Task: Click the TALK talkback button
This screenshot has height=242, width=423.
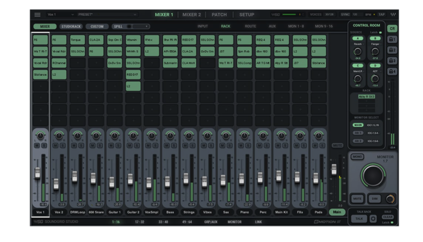Action: pos(359,218)
